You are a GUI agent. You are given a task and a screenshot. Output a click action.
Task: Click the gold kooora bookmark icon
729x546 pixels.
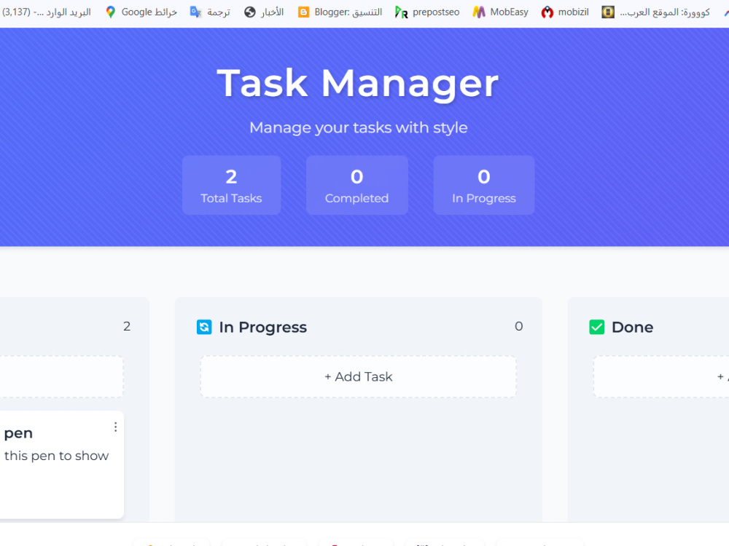click(x=608, y=12)
